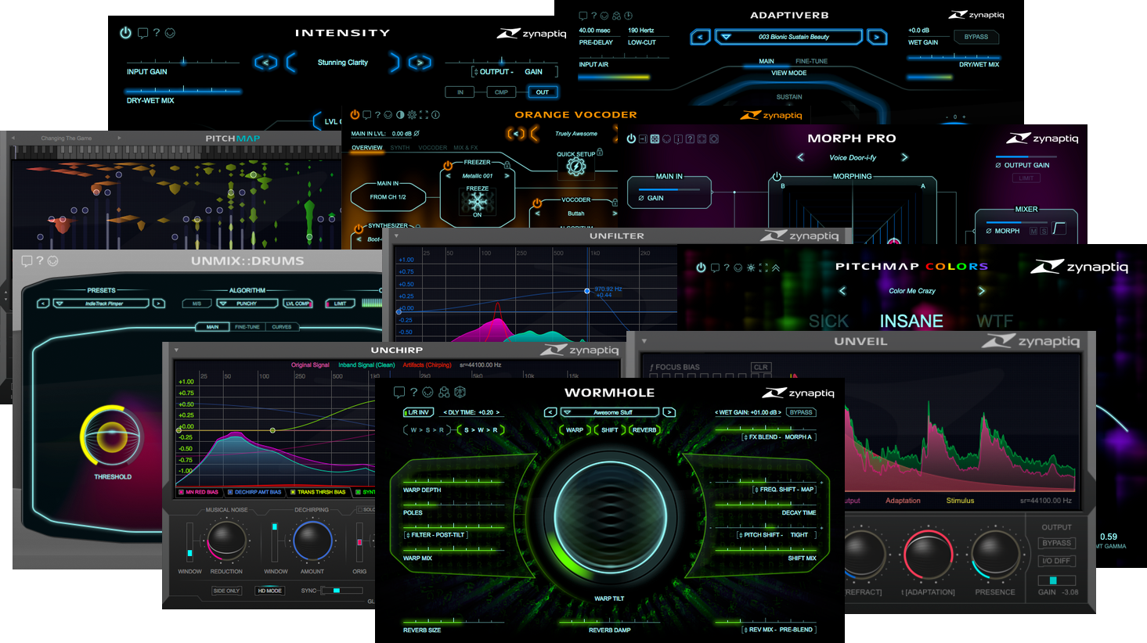The image size is (1147, 643).
Task: Toggle BYPASS in Unveil output section
Action: pos(1056,543)
